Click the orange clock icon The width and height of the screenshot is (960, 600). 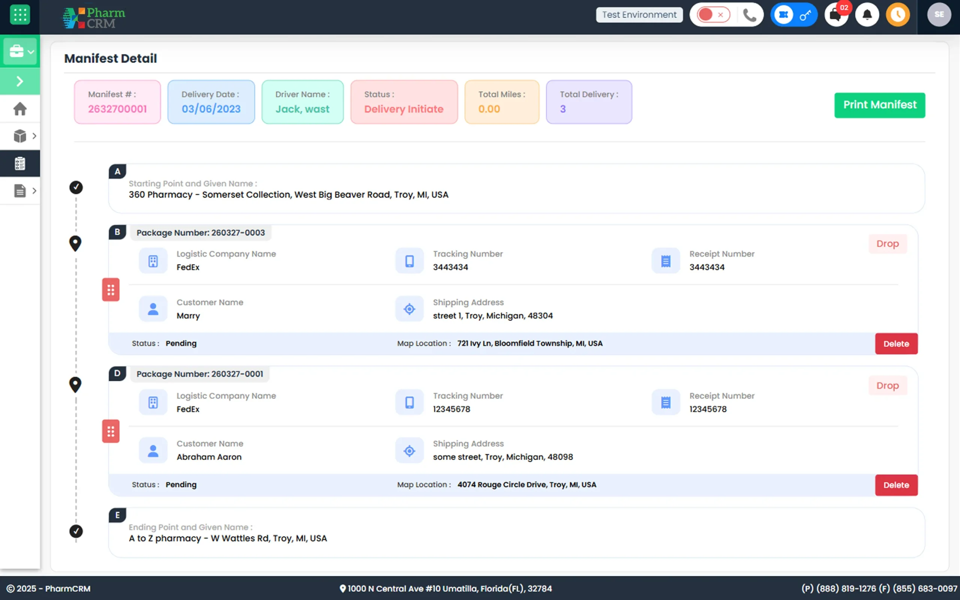point(898,15)
